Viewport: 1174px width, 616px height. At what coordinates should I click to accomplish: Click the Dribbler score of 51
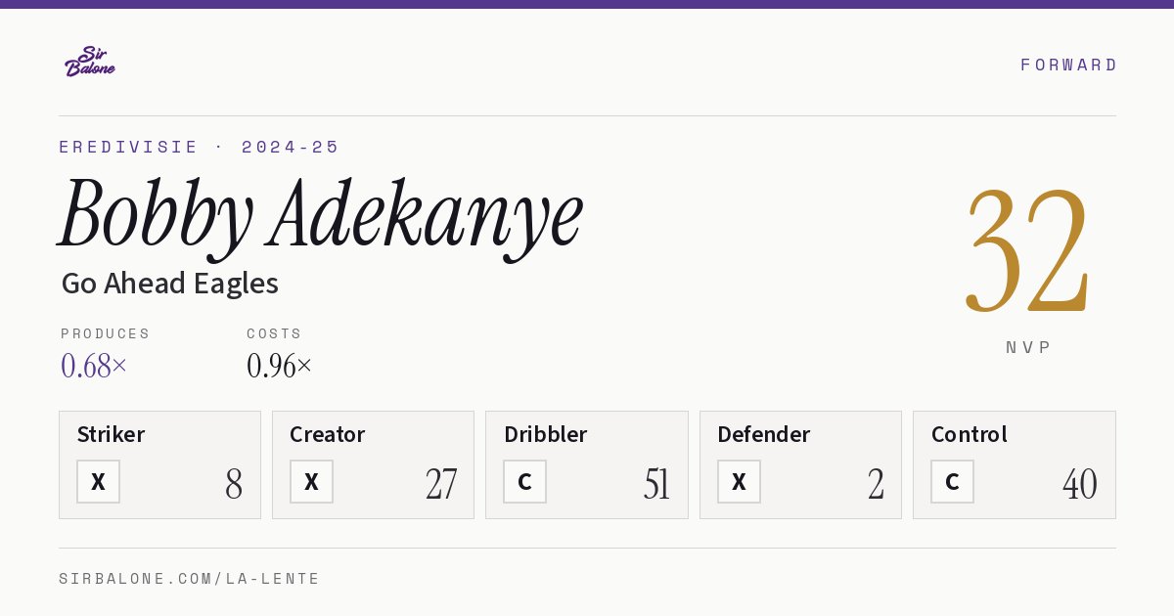[656, 484]
